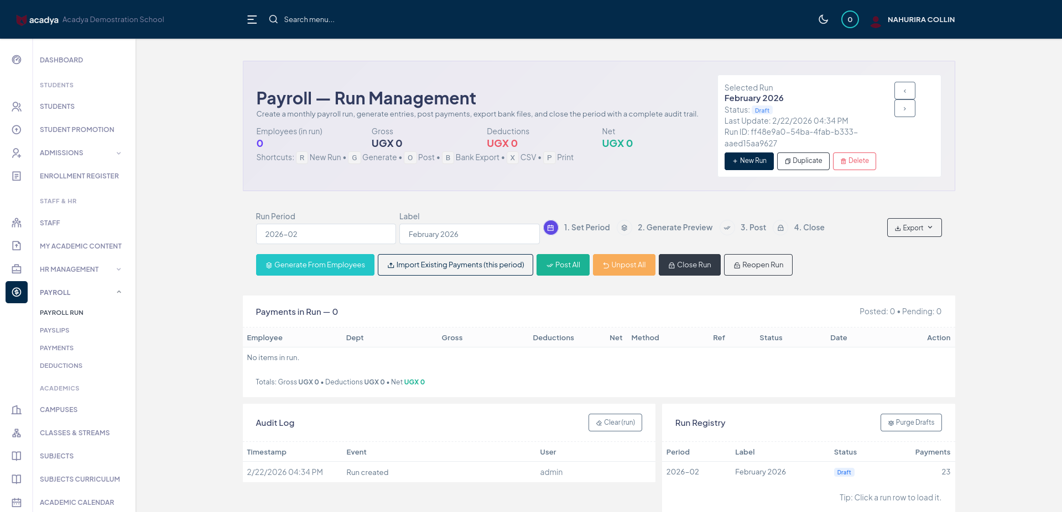Click the Subjects book icon
1062x512 pixels.
click(x=16, y=456)
